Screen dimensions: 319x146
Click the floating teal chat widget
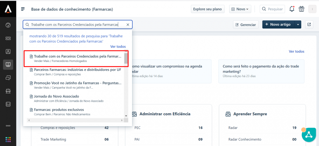pyautogui.click(x=309, y=134)
